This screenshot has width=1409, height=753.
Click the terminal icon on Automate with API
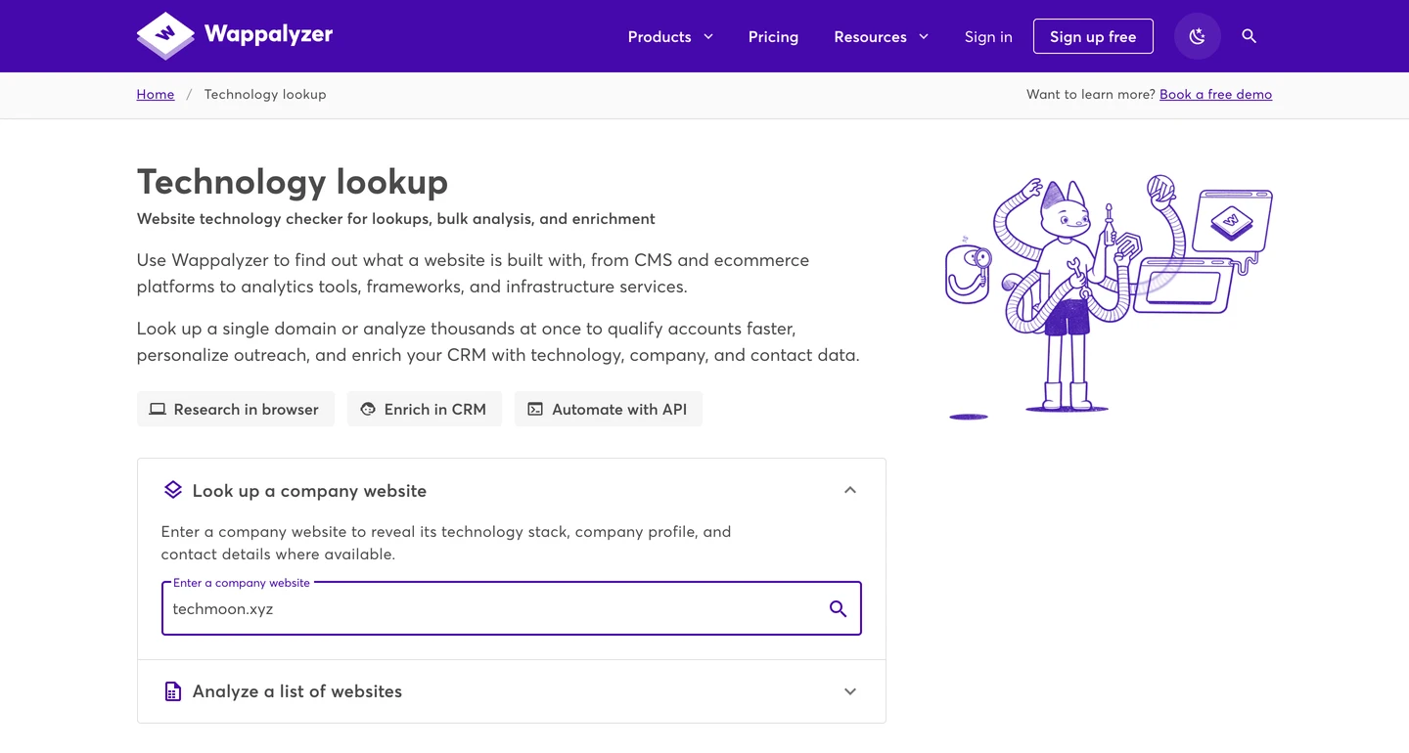tap(535, 409)
